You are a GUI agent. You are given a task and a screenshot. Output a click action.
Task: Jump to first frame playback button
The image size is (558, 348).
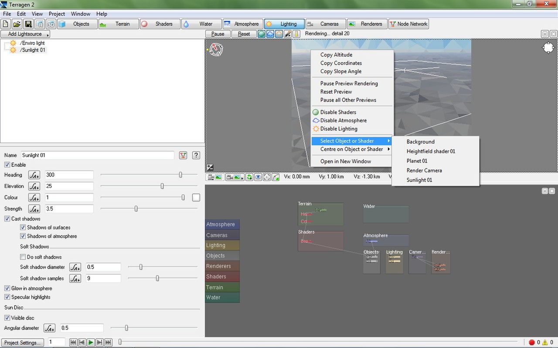[73, 342]
